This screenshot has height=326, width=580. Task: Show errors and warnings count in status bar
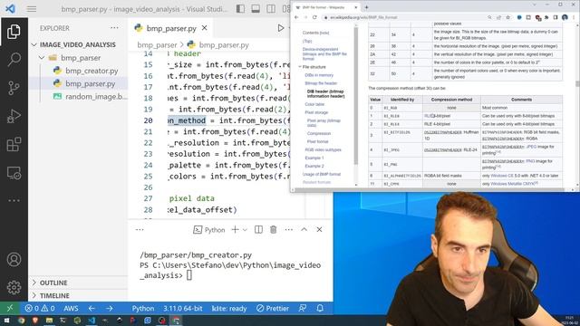[40, 308]
